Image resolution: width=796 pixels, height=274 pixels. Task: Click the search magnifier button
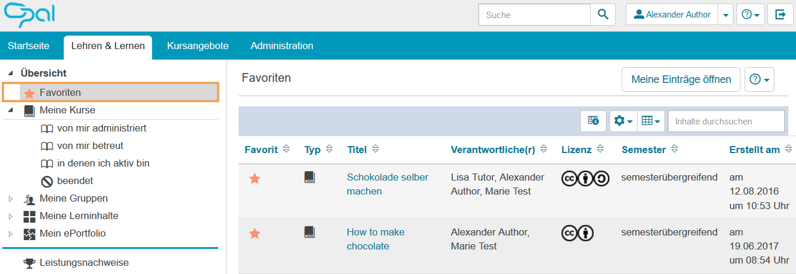603,15
